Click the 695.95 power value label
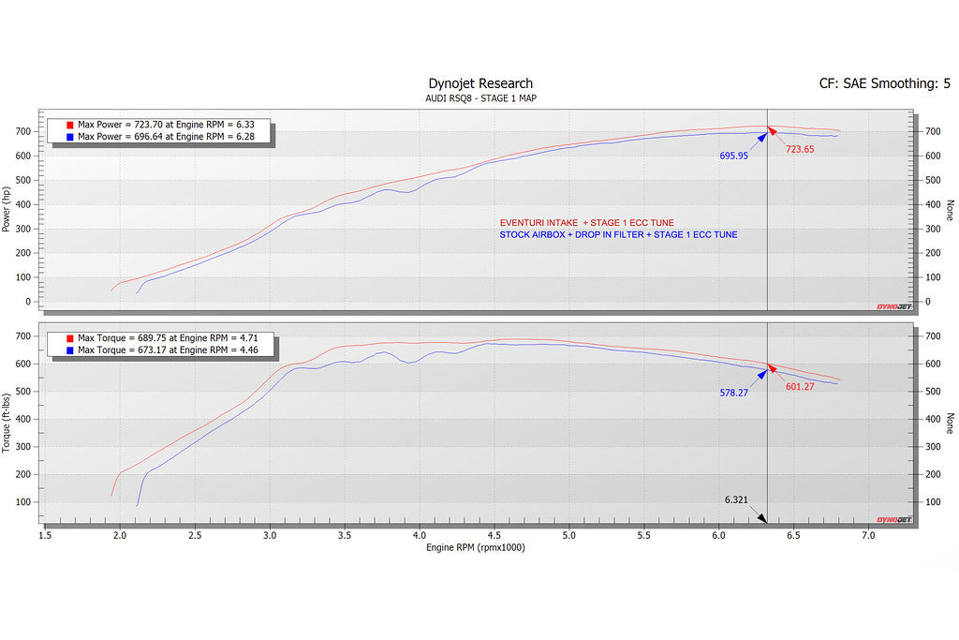 (733, 156)
